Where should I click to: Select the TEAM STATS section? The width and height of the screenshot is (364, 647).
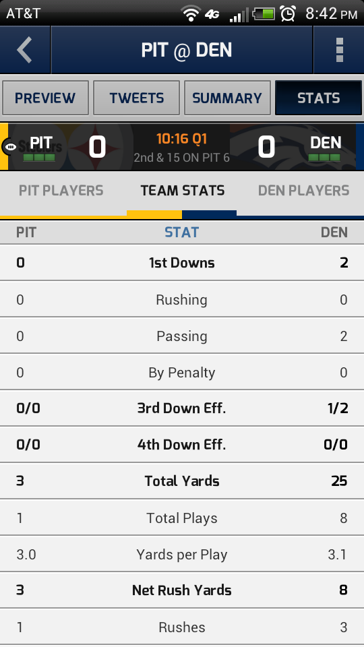click(x=183, y=191)
